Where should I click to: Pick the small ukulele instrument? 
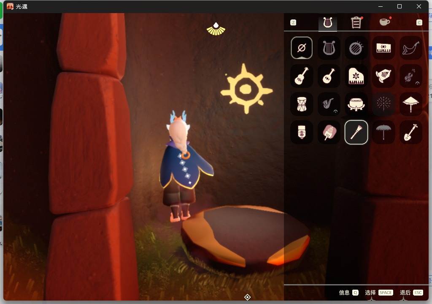point(329,76)
